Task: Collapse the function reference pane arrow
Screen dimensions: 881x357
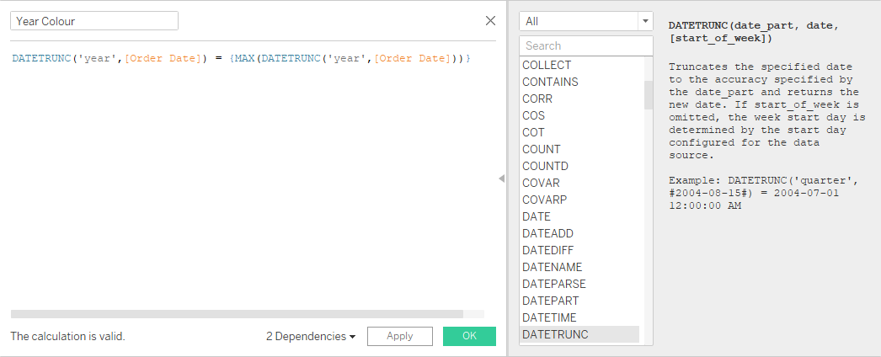Action: pyautogui.click(x=501, y=178)
